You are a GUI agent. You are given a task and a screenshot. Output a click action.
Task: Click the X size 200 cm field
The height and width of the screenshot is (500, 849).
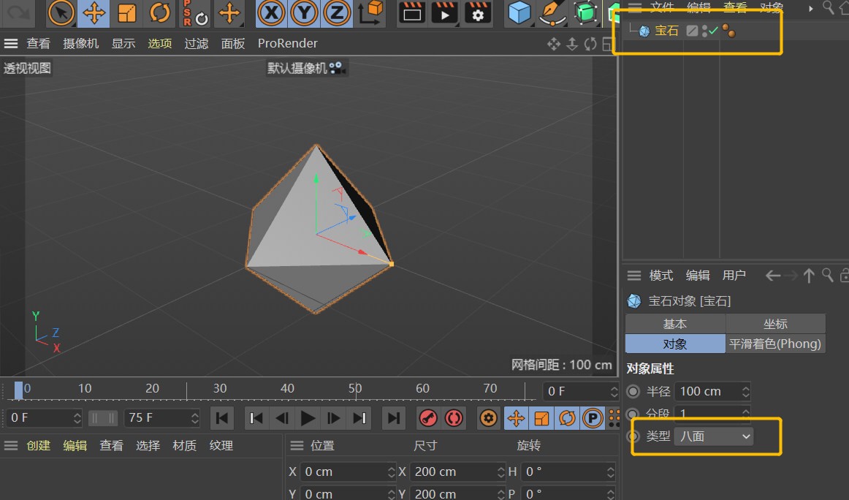[458, 471]
